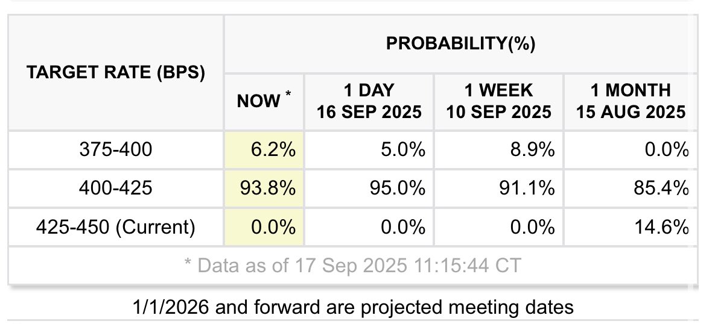
Task: Select the 1 MONTH 15 AUG 2025 header
Action: pos(631,102)
